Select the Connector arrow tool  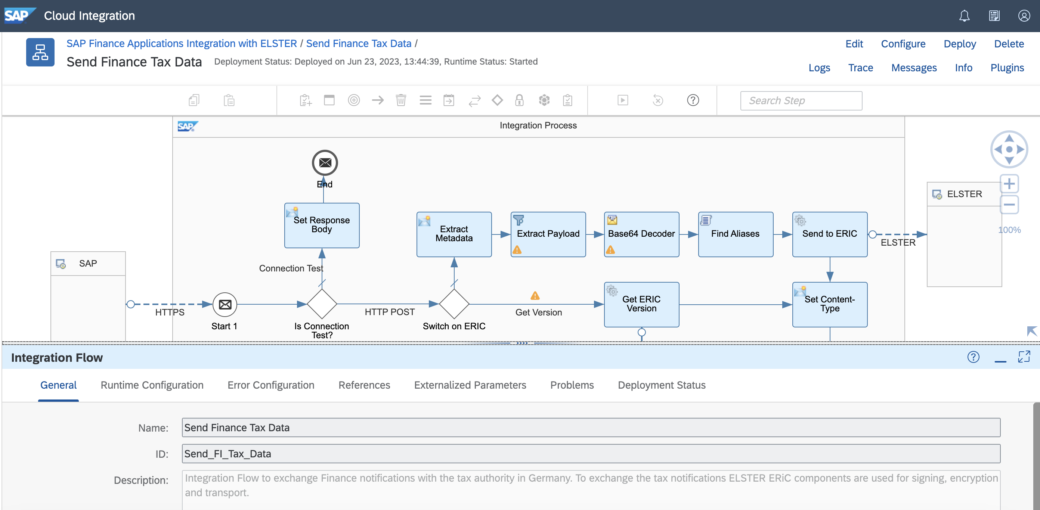(377, 100)
